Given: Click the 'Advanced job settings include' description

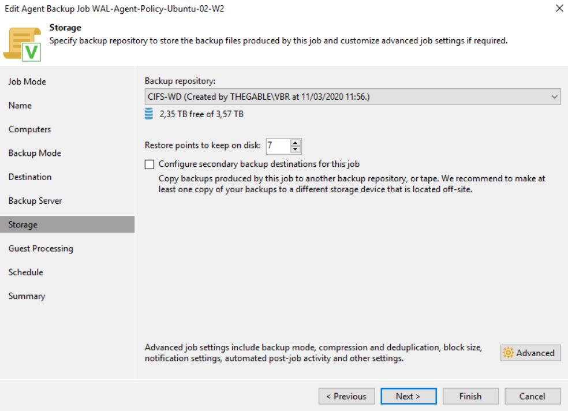Looking at the screenshot, I should 313,353.
